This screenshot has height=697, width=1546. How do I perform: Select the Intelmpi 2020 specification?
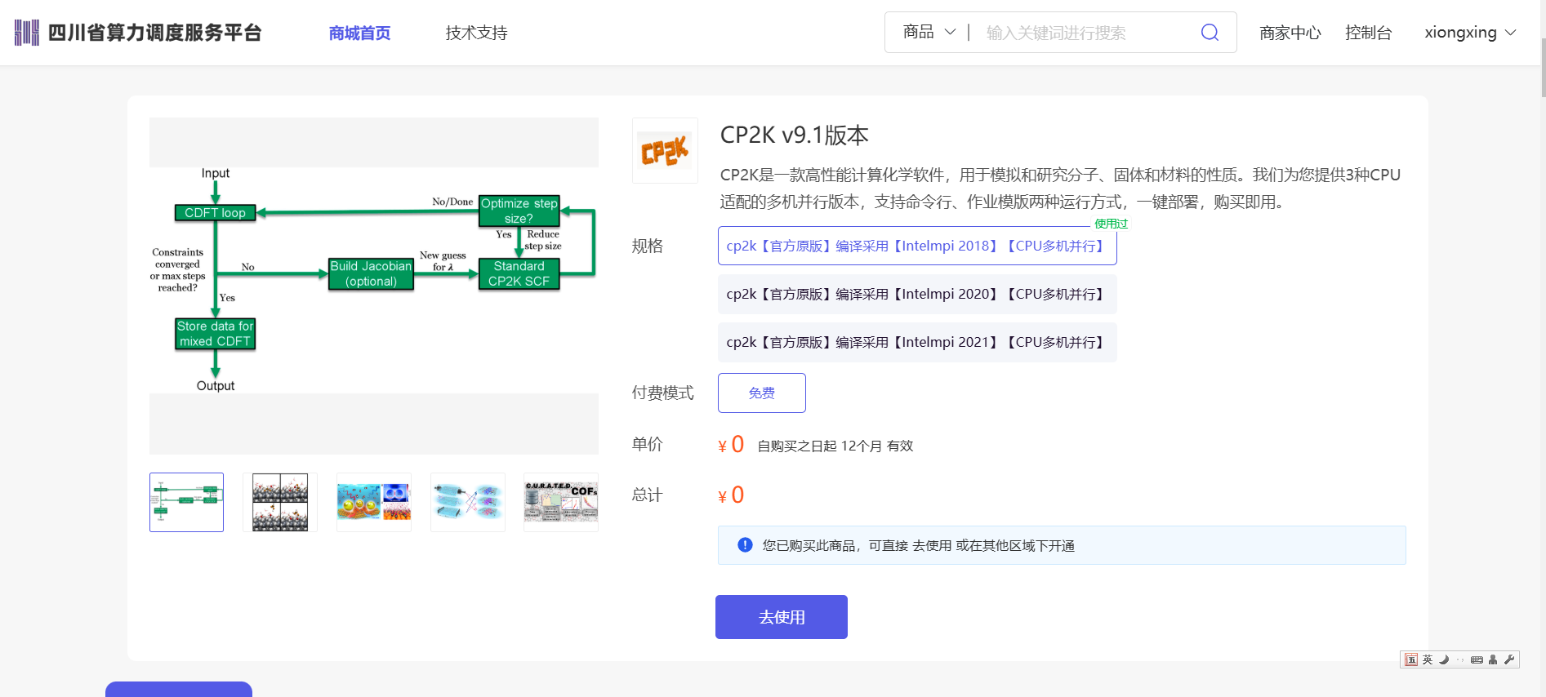[917, 294]
